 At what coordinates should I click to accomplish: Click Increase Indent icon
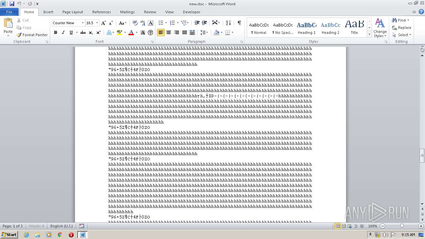205,23
